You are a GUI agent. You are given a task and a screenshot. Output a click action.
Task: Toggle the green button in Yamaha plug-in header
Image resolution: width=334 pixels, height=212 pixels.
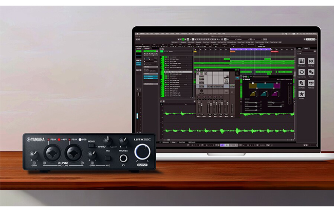click(248, 77)
